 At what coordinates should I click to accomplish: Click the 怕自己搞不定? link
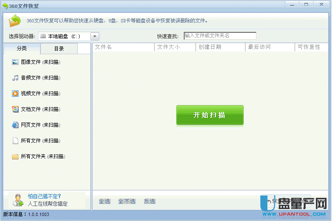point(44,196)
